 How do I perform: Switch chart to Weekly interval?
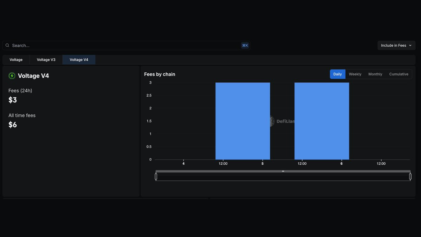click(355, 74)
